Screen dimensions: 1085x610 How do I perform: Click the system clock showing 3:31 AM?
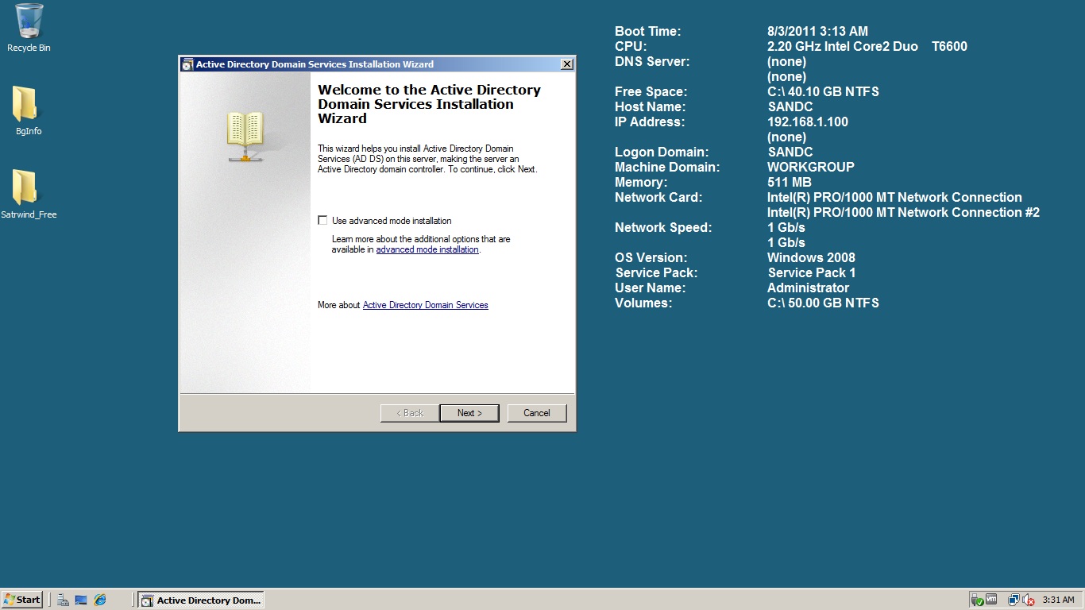pyautogui.click(x=1058, y=600)
